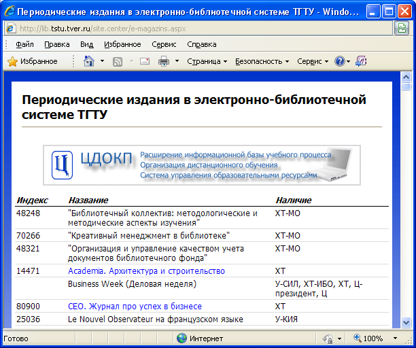416x348 pixels.
Task: Click "Библиотечный коллектив" title text
Action: pos(162,217)
